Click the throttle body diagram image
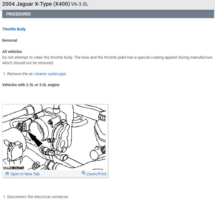215x208 pixels. pos(55,137)
